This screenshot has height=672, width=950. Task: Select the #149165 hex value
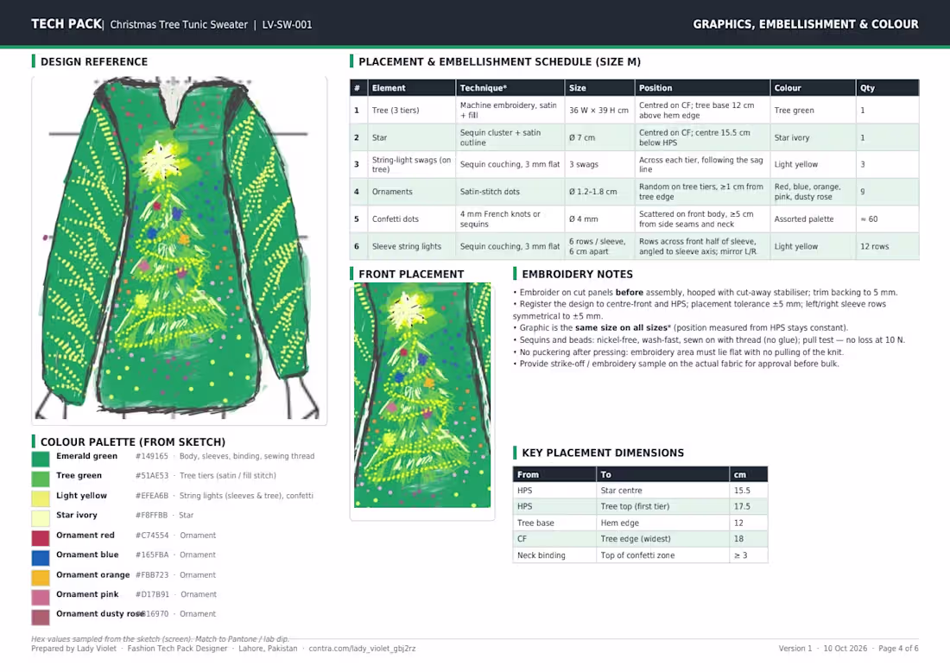tap(151, 456)
